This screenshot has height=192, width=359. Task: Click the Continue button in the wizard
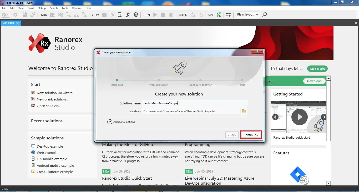coord(250,135)
